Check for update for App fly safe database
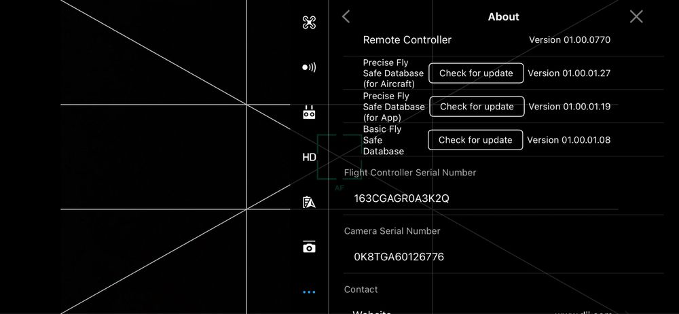 pyautogui.click(x=477, y=107)
